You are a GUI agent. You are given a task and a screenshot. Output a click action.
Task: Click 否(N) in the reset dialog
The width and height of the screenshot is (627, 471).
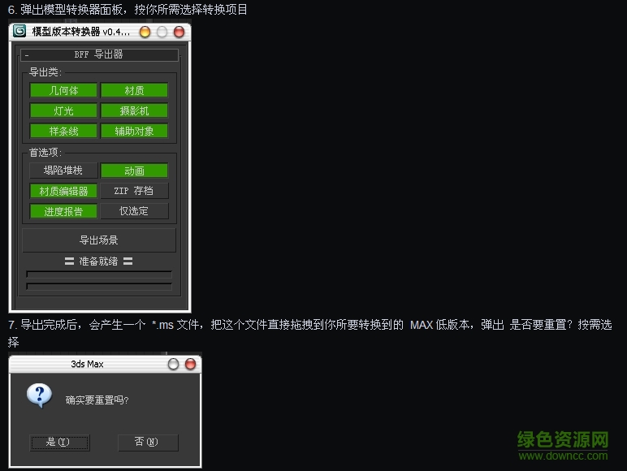click(148, 443)
